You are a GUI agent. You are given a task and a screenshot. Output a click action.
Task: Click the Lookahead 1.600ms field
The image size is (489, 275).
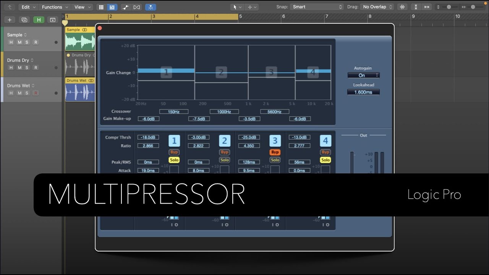[x=363, y=92]
